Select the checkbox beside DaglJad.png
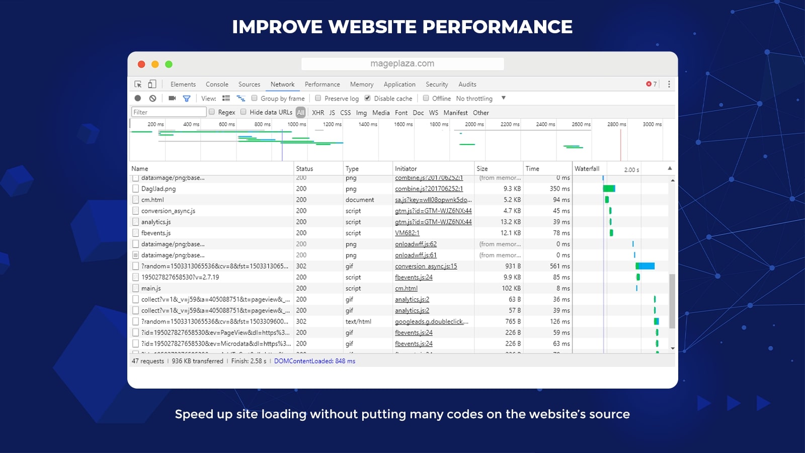The image size is (805, 453). (135, 189)
